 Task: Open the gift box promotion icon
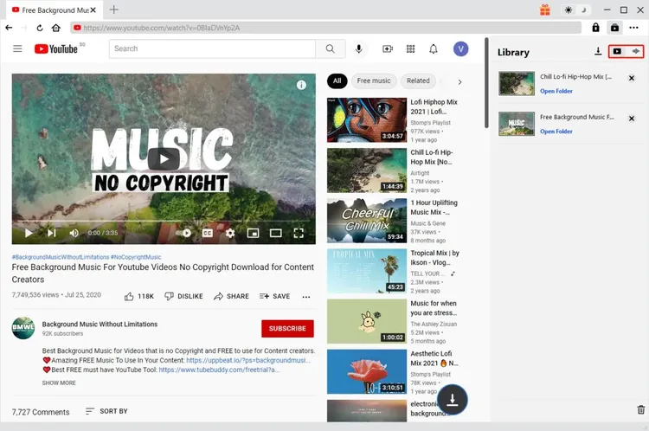point(544,10)
